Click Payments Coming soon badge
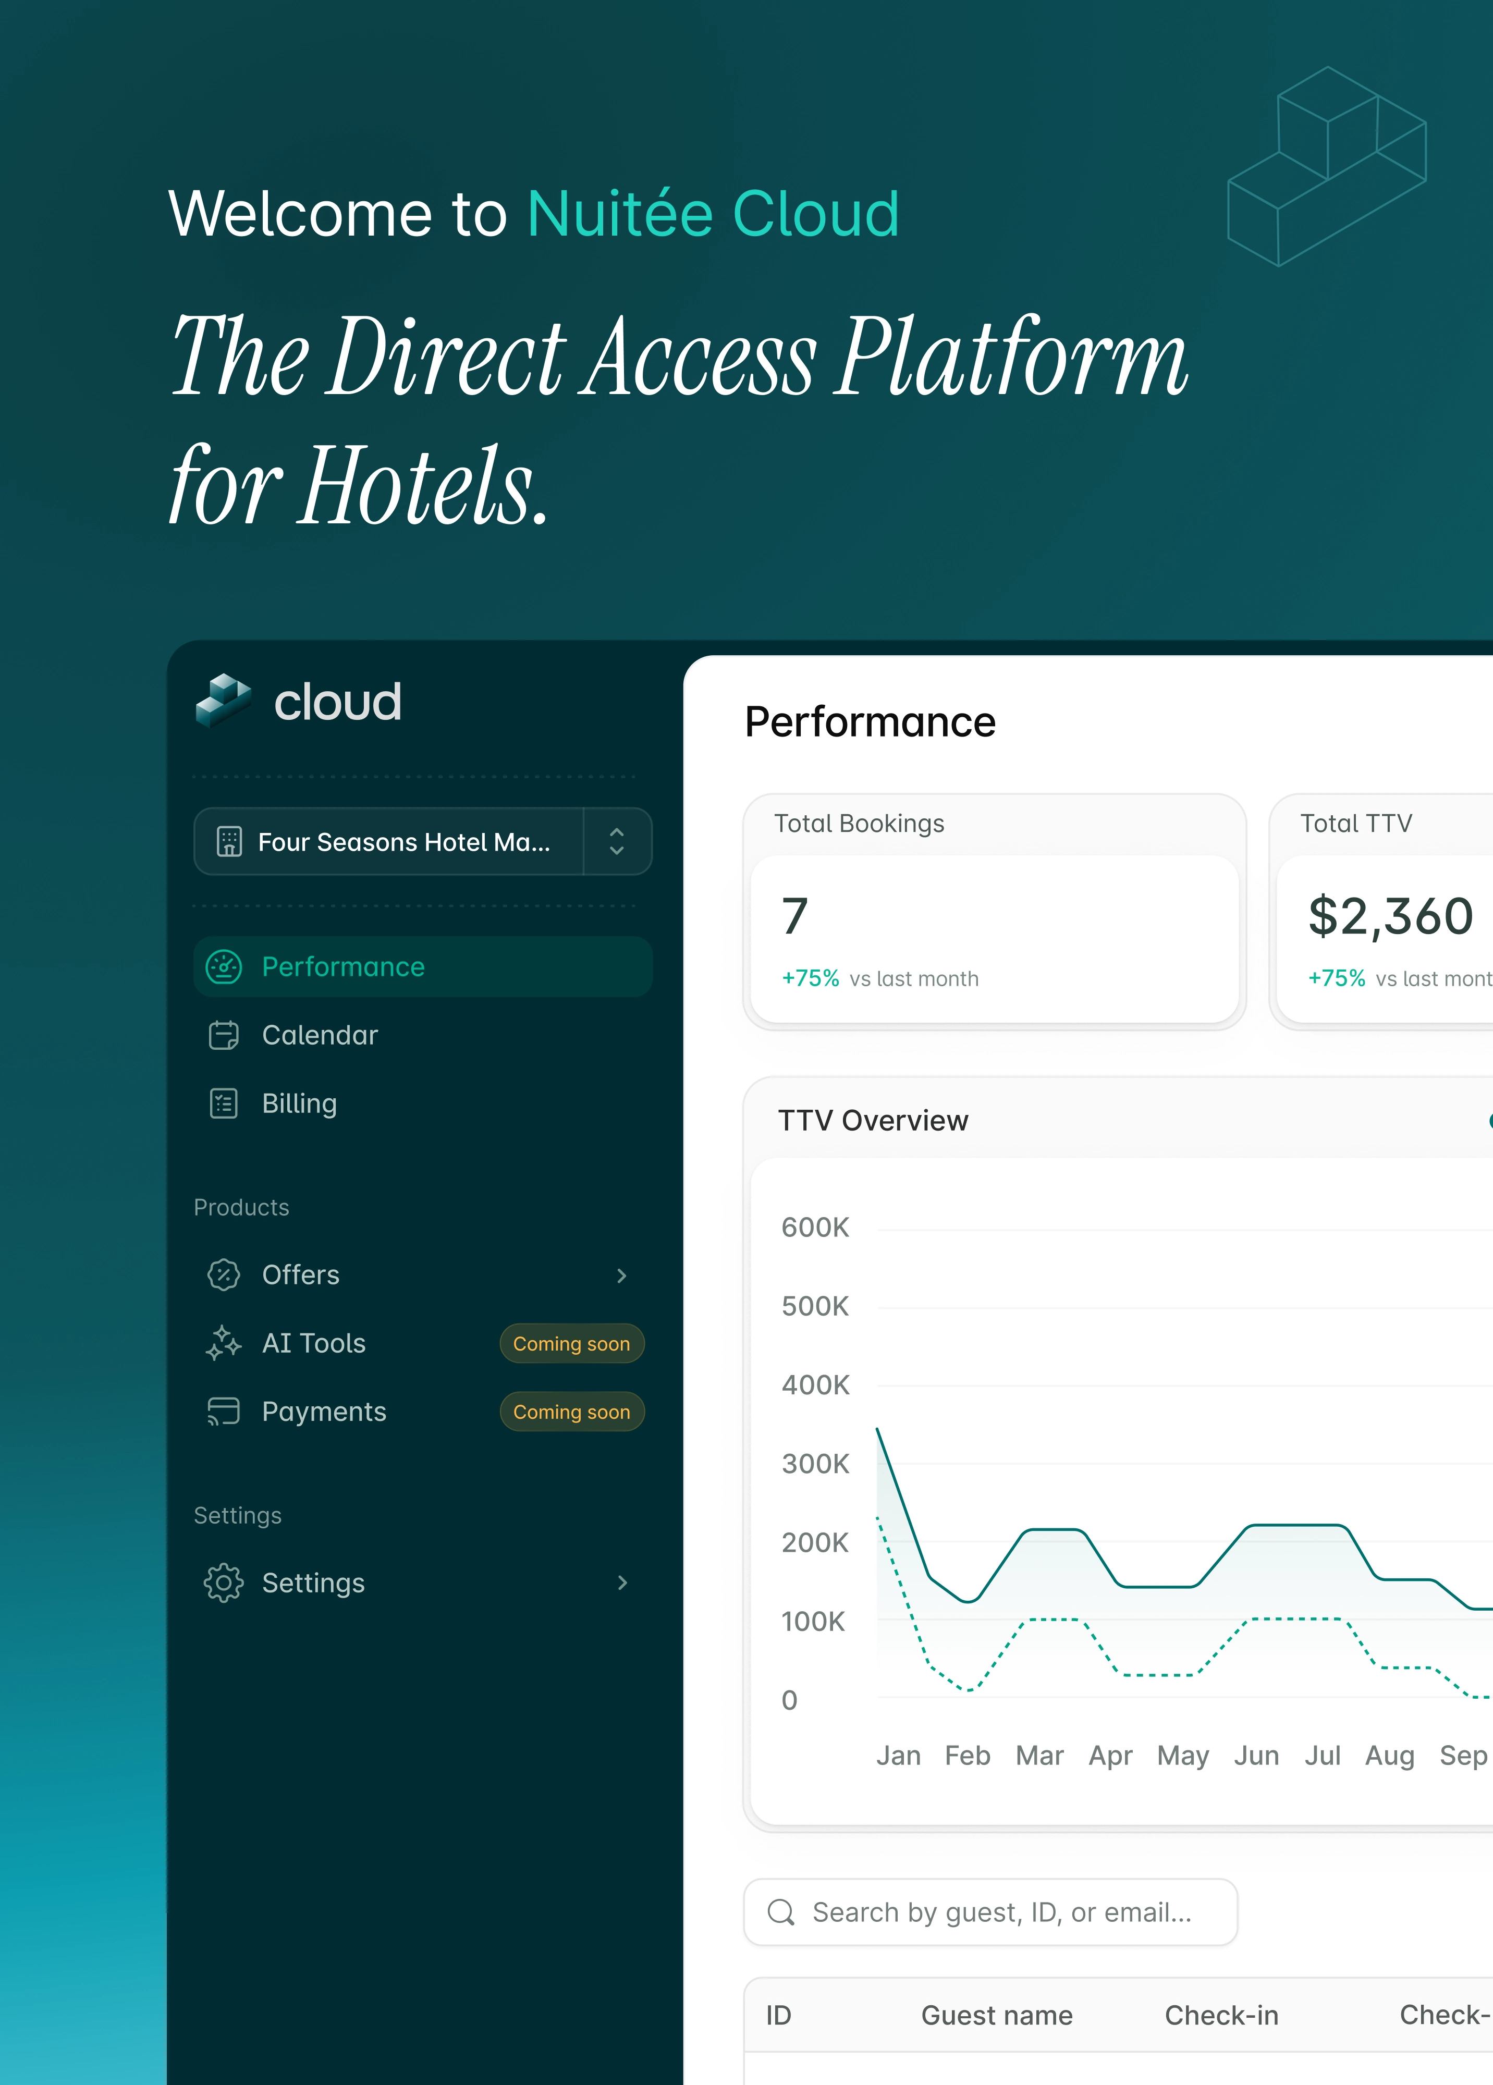Screen dimensions: 1493x2085 (571, 1412)
